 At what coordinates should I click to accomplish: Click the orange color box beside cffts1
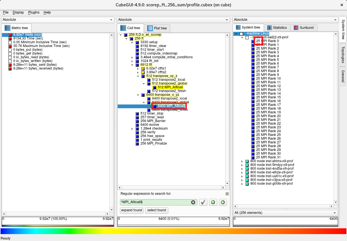(x=143, y=69)
